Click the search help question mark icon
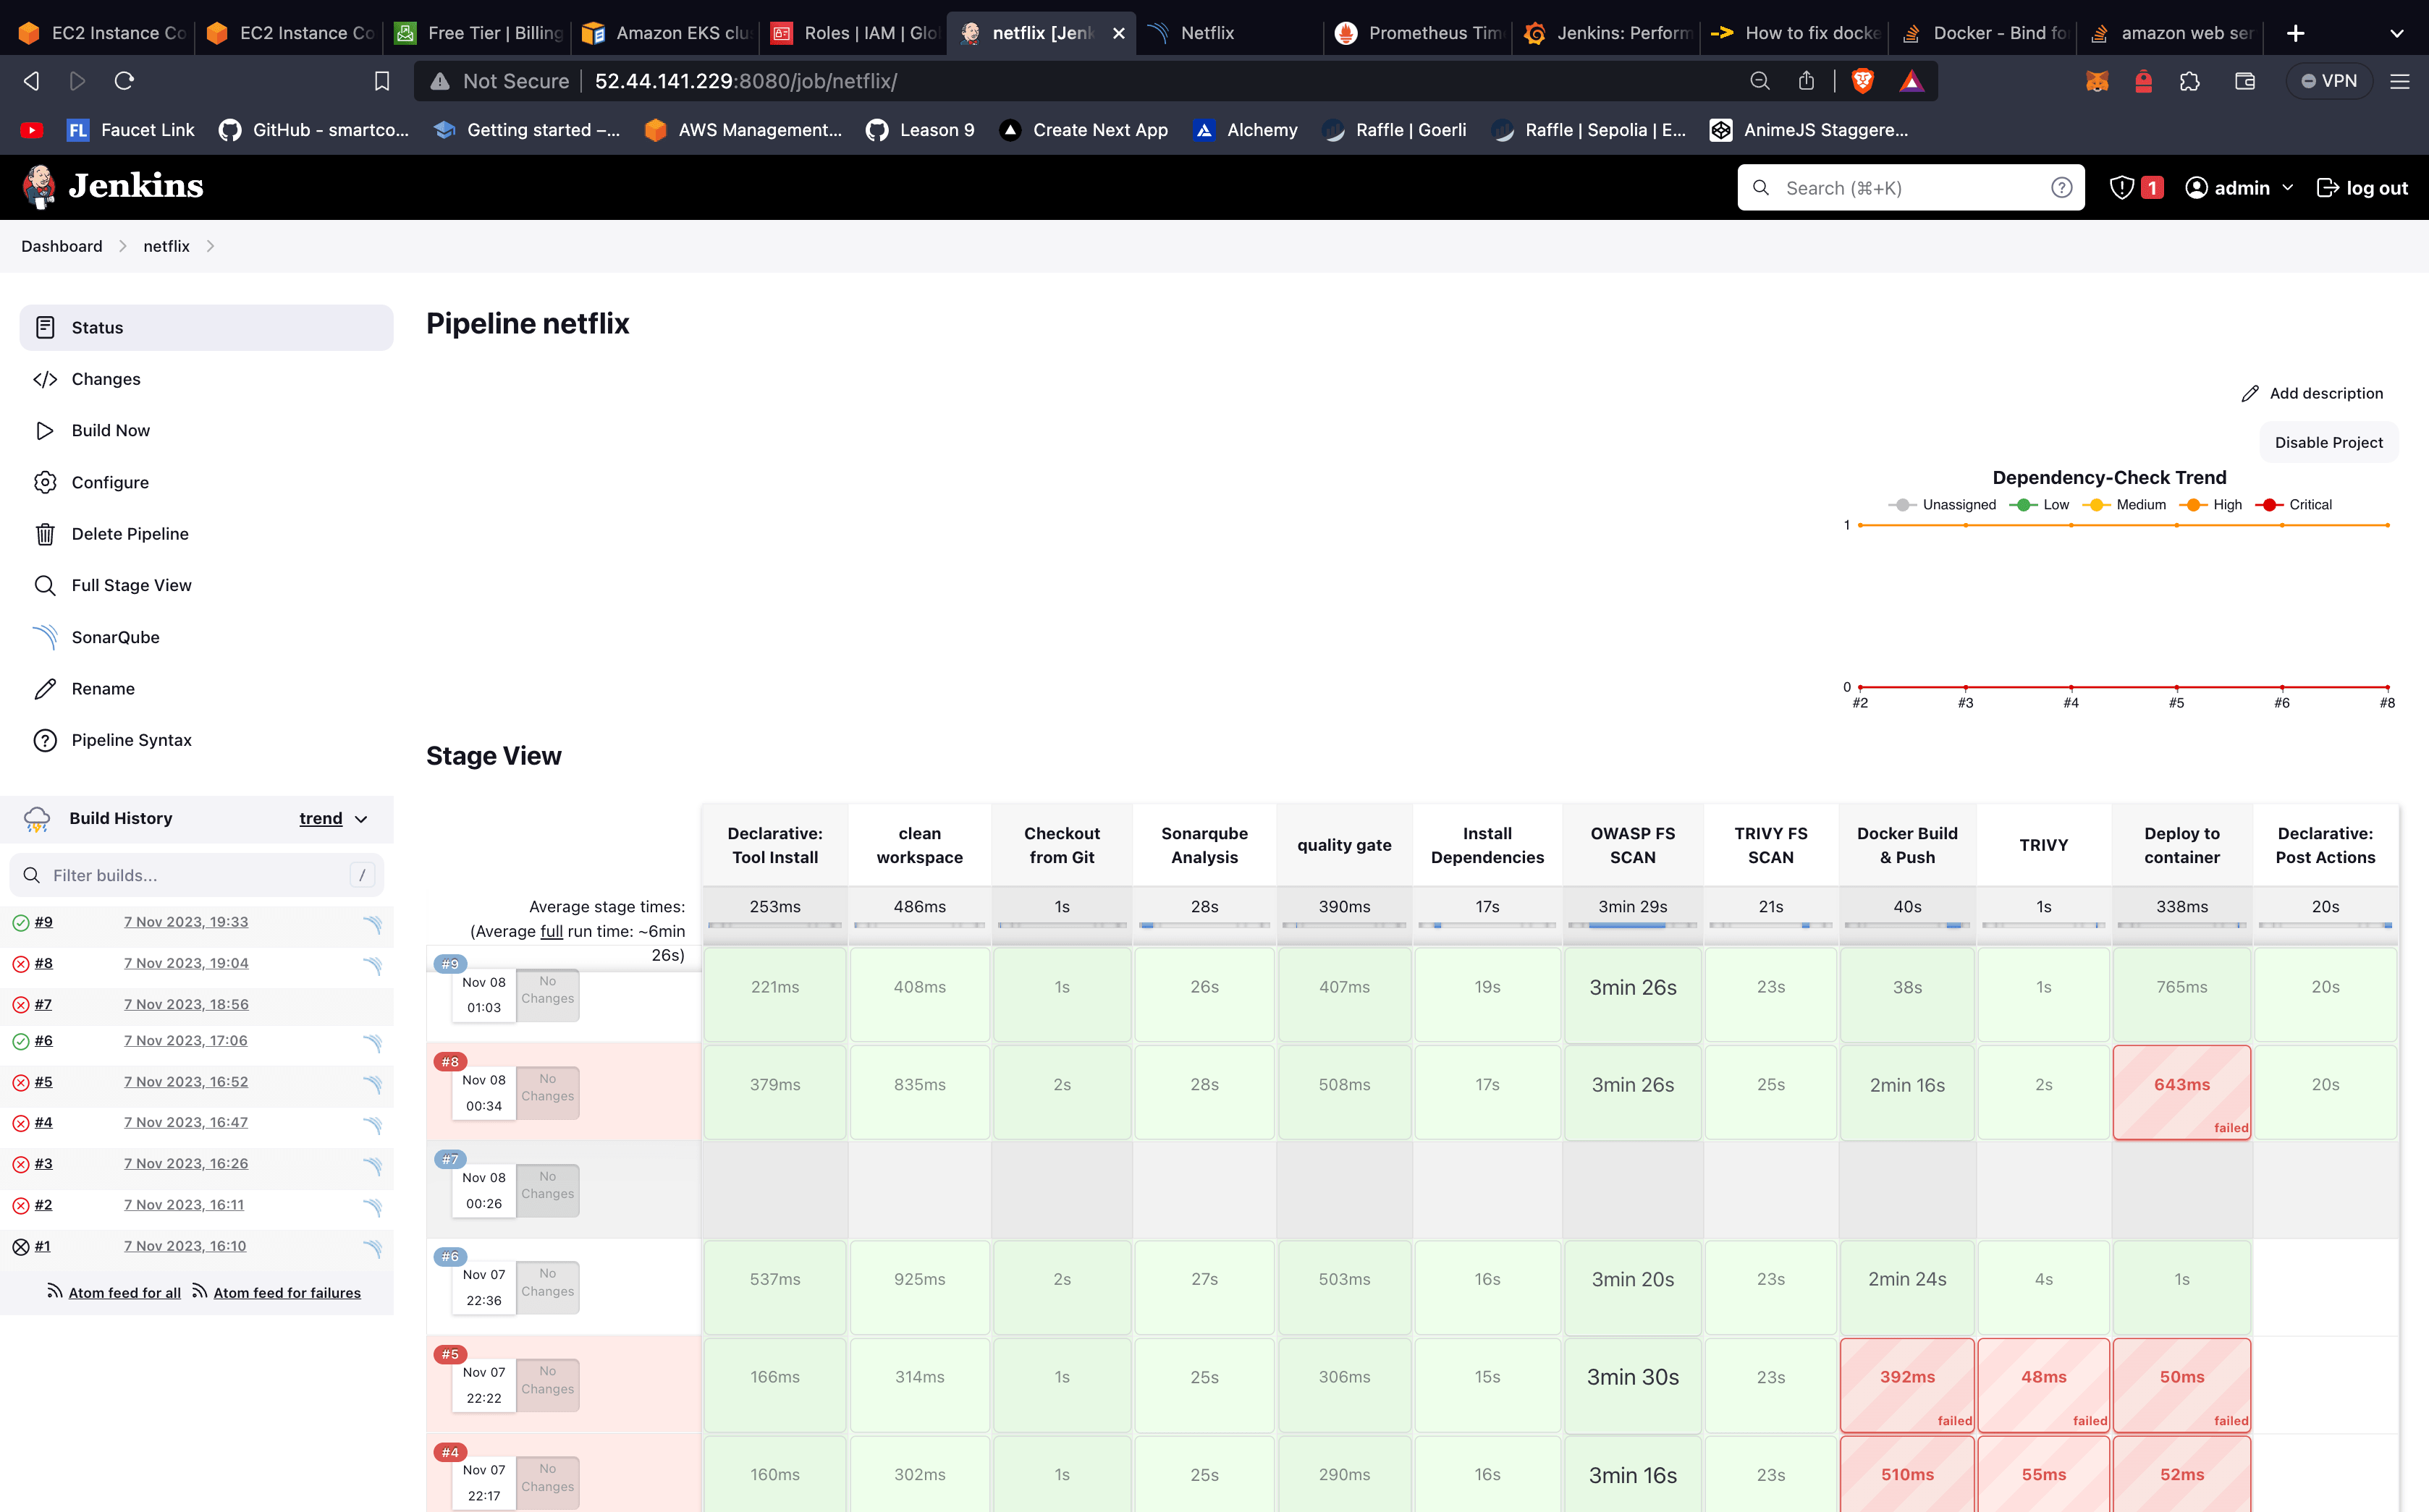 (x=2061, y=188)
